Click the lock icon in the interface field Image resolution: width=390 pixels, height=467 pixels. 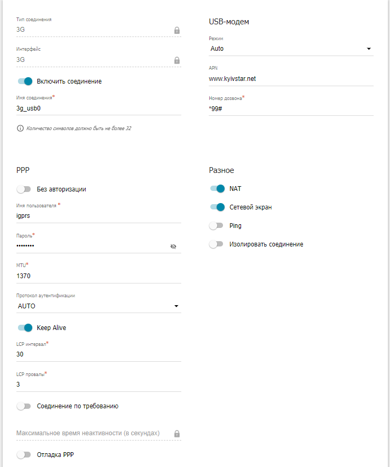coord(177,60)
